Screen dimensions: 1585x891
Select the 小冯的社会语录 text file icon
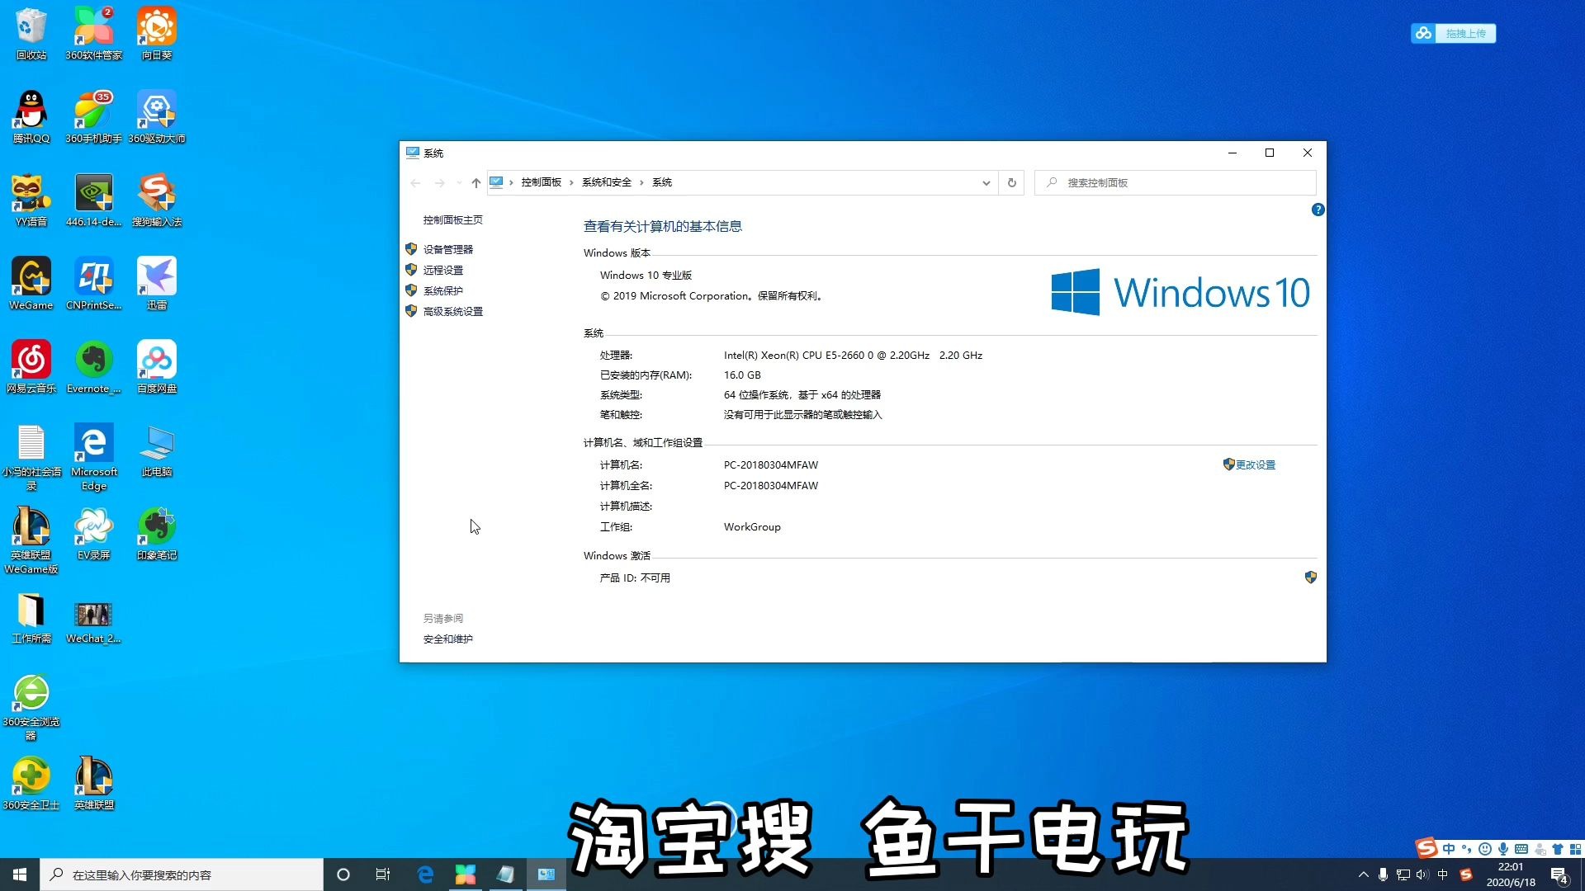pos(31,457)
